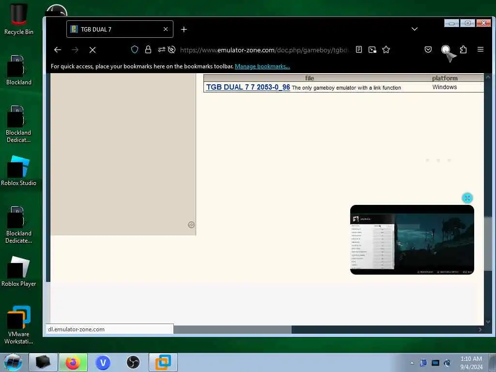This screenshot has height=372, width=496.
Task: Open the black folder taskbar icon
Action: tap(43, 362)
